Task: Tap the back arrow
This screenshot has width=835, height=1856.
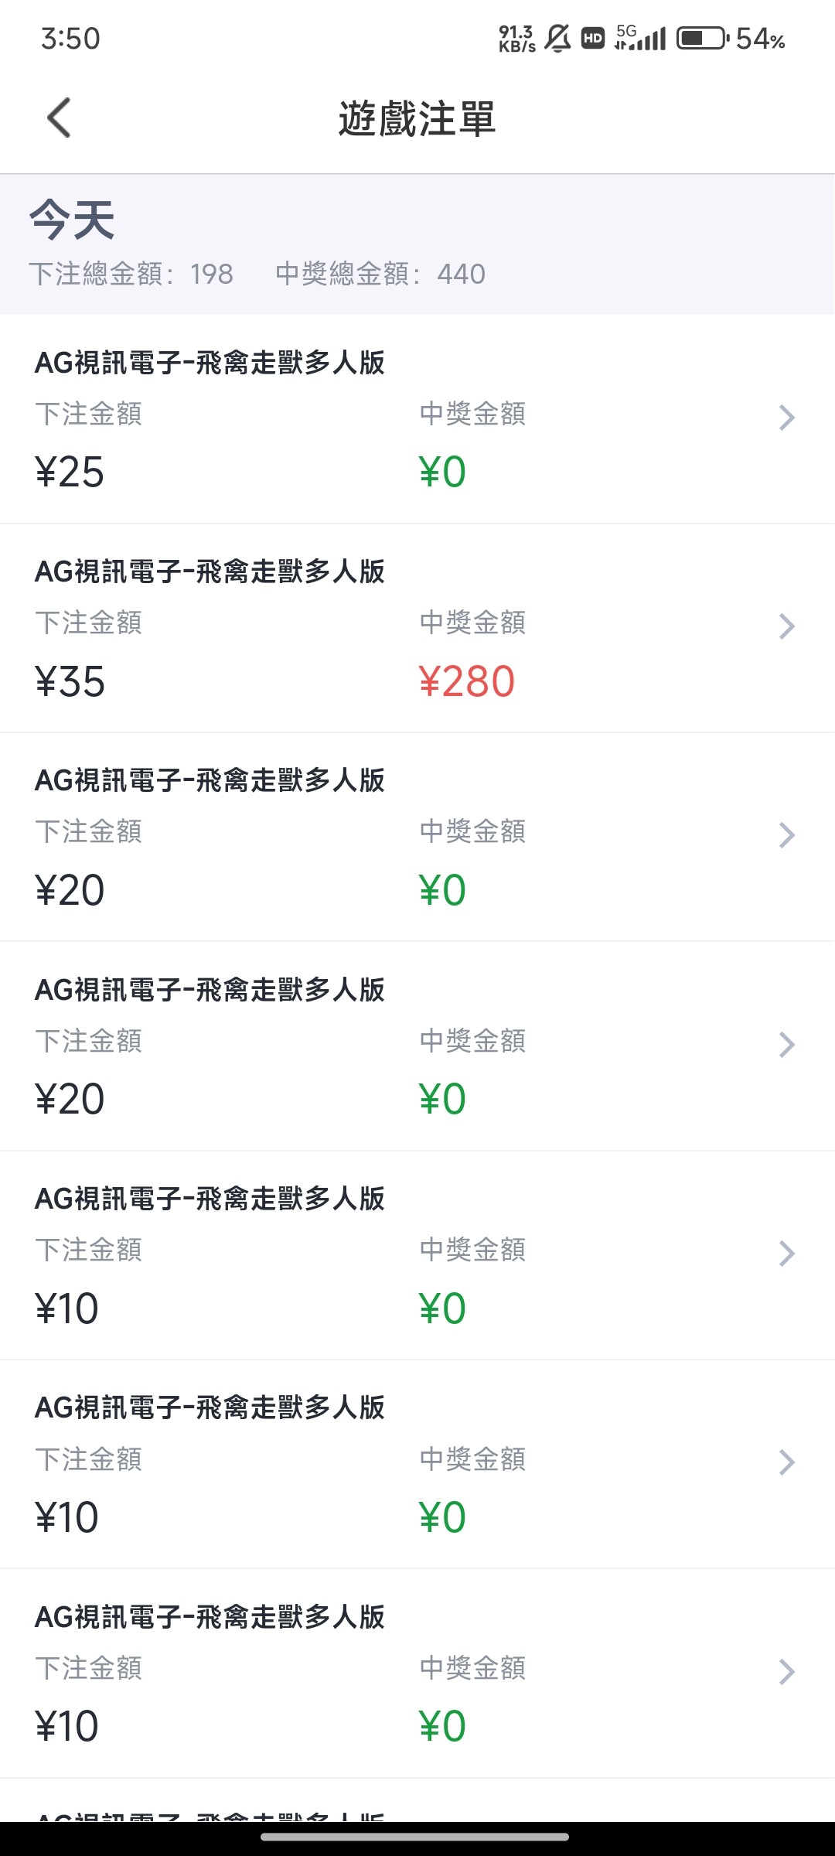Action: click(x=60, y=118)
